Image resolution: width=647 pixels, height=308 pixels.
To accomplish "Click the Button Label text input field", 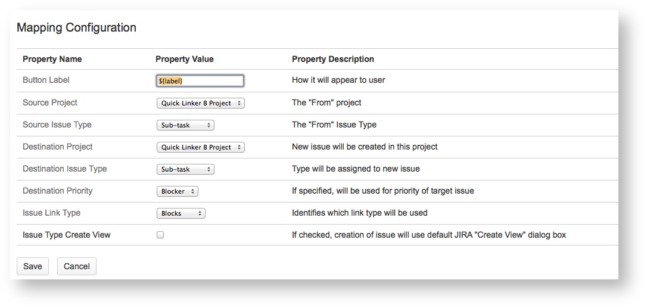I will [200, 81].
